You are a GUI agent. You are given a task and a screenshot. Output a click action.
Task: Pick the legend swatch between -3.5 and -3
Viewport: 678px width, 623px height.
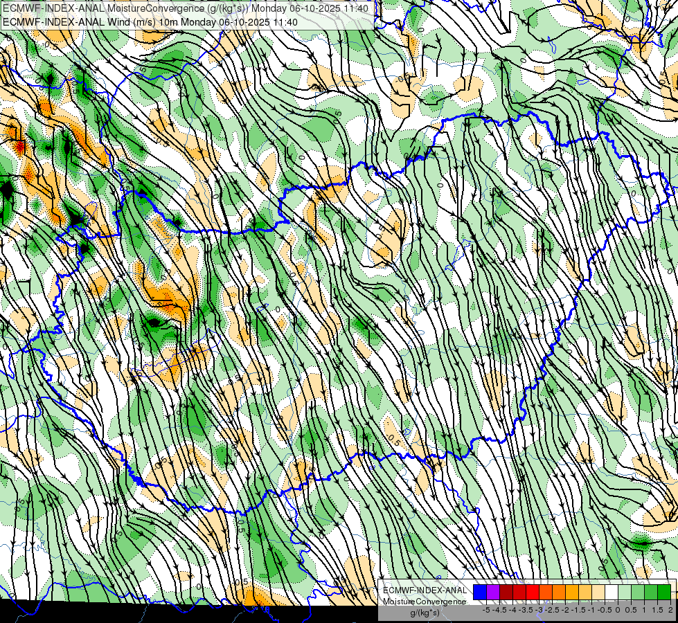click(533, 593)
